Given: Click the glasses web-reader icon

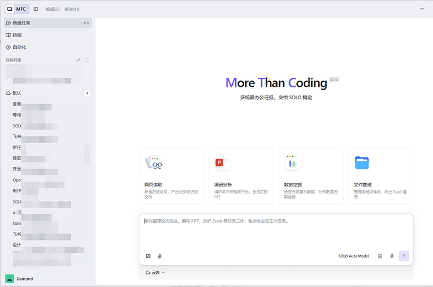Looking at the screenshot, I should pyautogui.click(x=154, y=163).
